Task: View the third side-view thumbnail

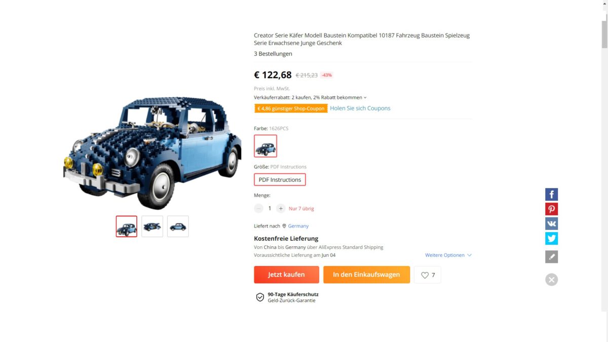Action: pos(178,226)
